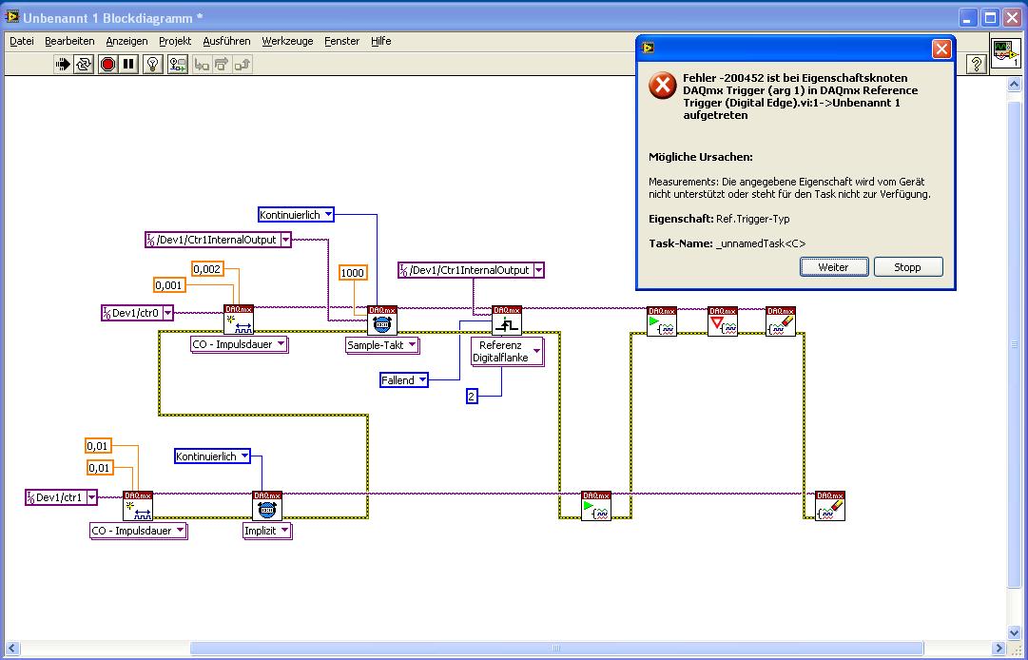Open the lower Kontinuierlich enum dropdown
The height and width of the screenshot is (660, 1028).
[244, 456]
